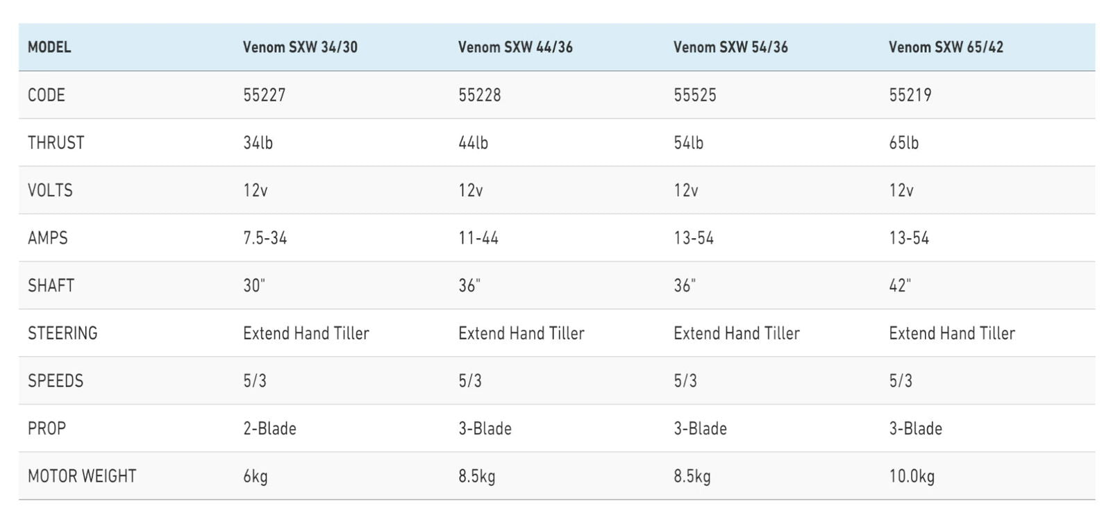Click product code 55228

[x=479, y=95]
